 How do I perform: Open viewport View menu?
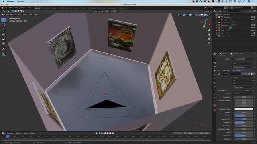pos(19,15)
